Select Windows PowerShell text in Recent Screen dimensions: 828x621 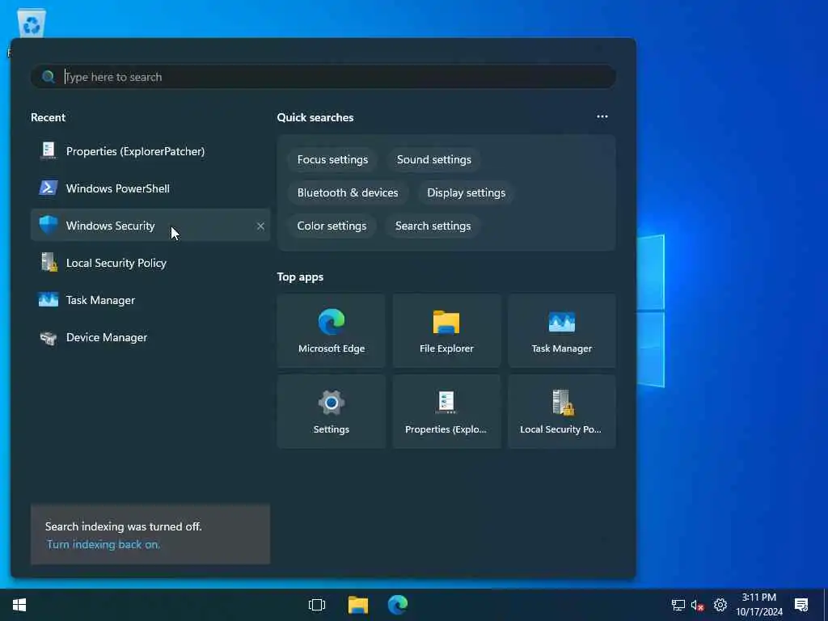click(x=118, y=188)
